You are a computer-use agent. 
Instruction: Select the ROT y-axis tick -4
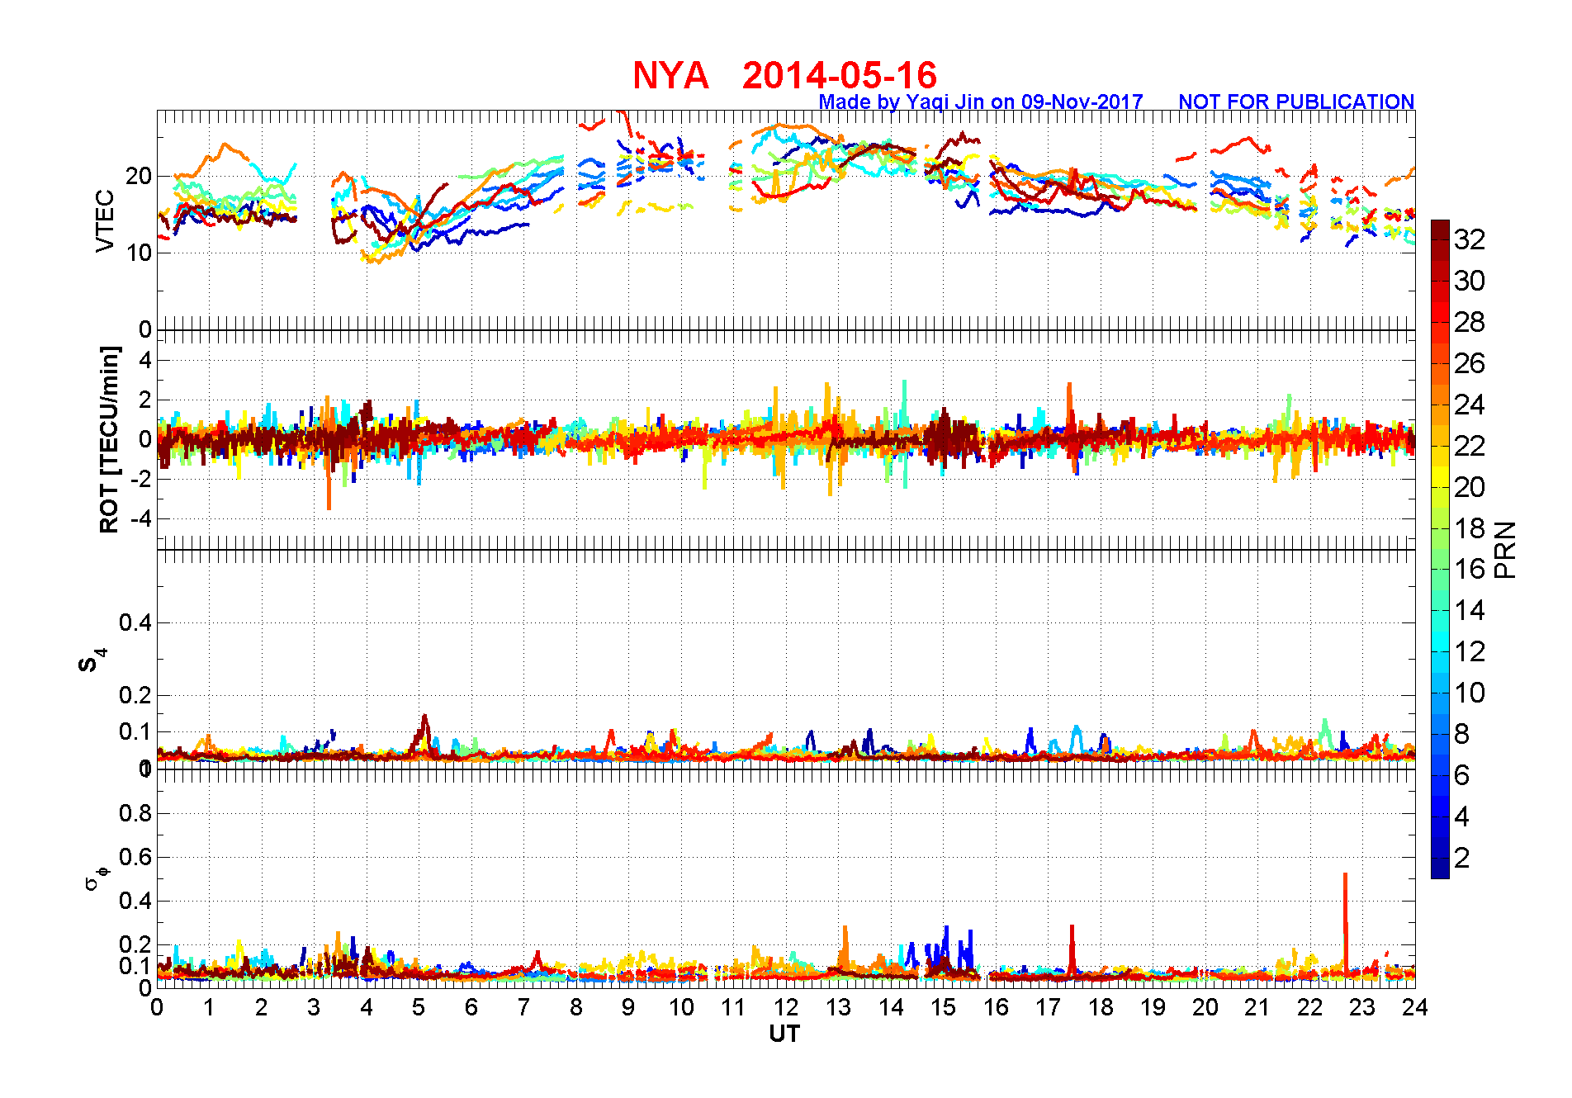click(140, 518)
